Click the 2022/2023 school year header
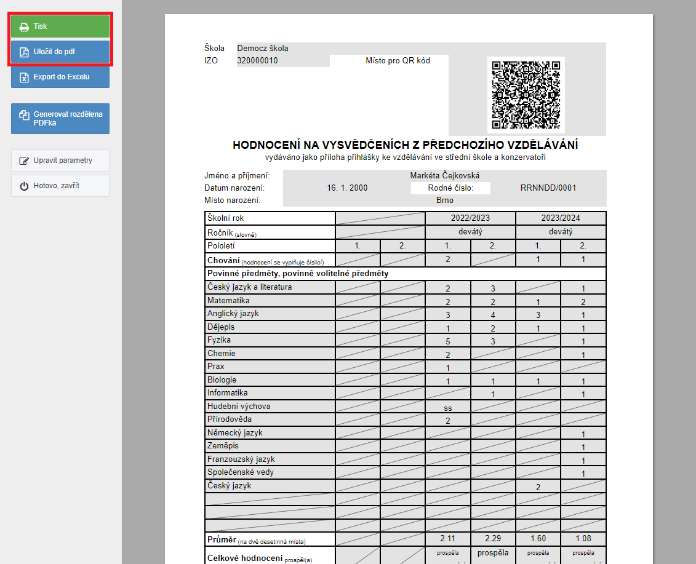Screen dimensions: 696x564 pos(470,218)
